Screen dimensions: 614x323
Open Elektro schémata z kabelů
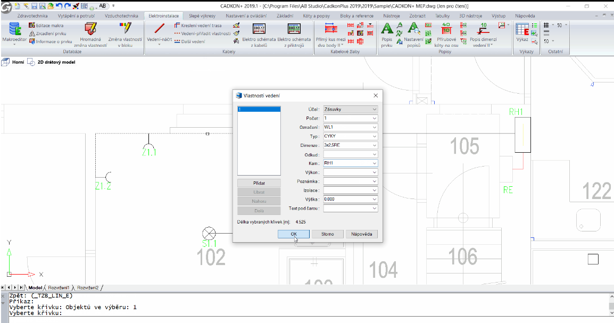(259, 35)
